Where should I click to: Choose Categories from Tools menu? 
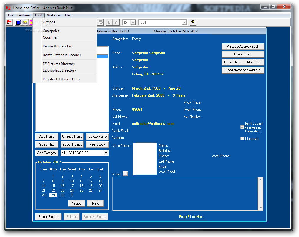pyautogui.click(x=65, y=31)
